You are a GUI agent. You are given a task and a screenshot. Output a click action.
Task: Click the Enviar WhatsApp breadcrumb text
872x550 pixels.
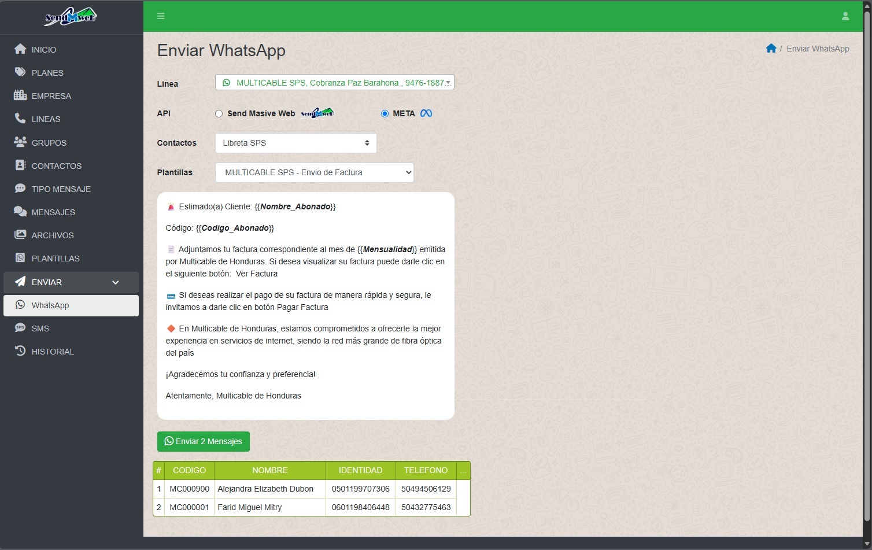tap(818, 49)
